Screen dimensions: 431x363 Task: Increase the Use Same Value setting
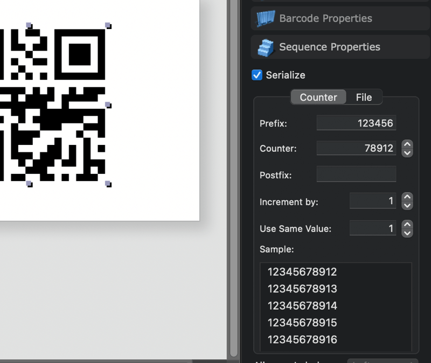pos(407,225)
